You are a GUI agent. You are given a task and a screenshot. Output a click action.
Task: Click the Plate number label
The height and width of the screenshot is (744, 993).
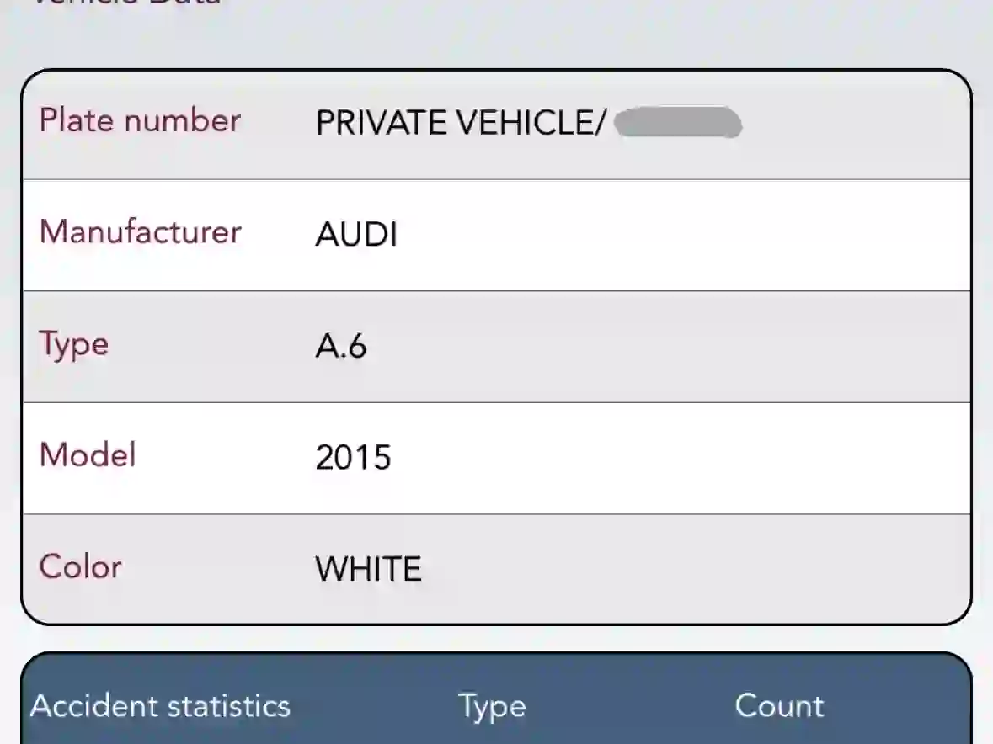pos(140,120)
